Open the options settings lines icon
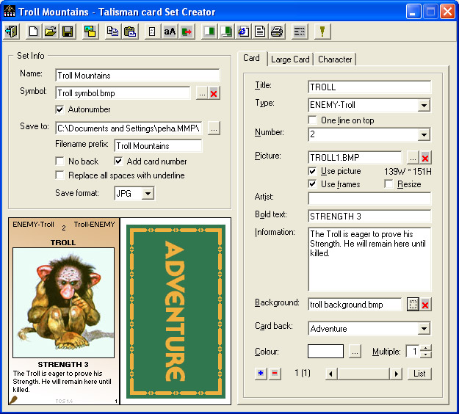The image size is (459, 414). coord(300,31)
